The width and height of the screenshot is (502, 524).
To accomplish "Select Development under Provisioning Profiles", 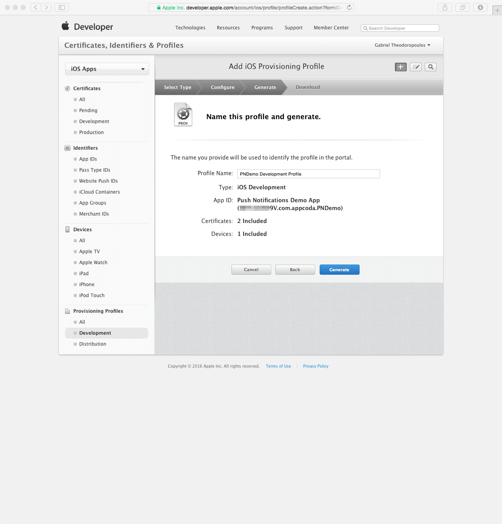I will [x=107, y=333].
